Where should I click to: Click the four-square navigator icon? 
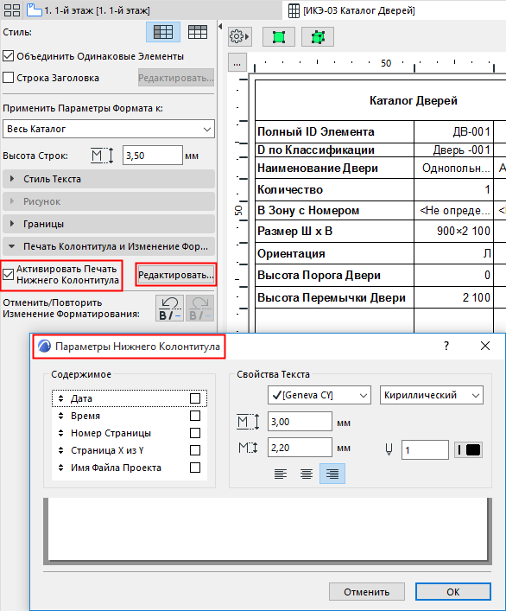pos(12,10)
